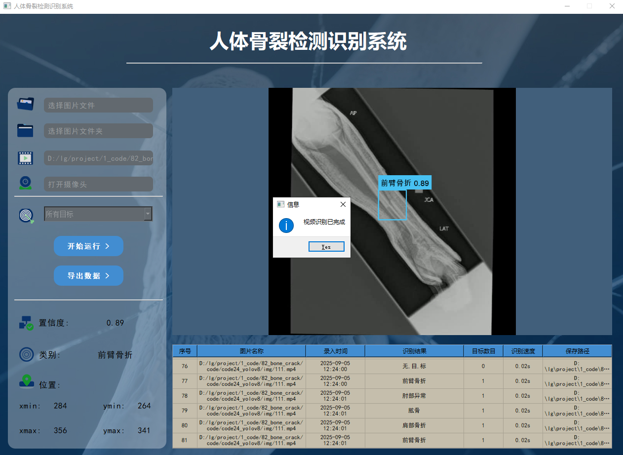Image resolution: width=623 pixels, height=455 pixels.
Task: Click the 保存路径 column header
Action: (x=577, y=351)
